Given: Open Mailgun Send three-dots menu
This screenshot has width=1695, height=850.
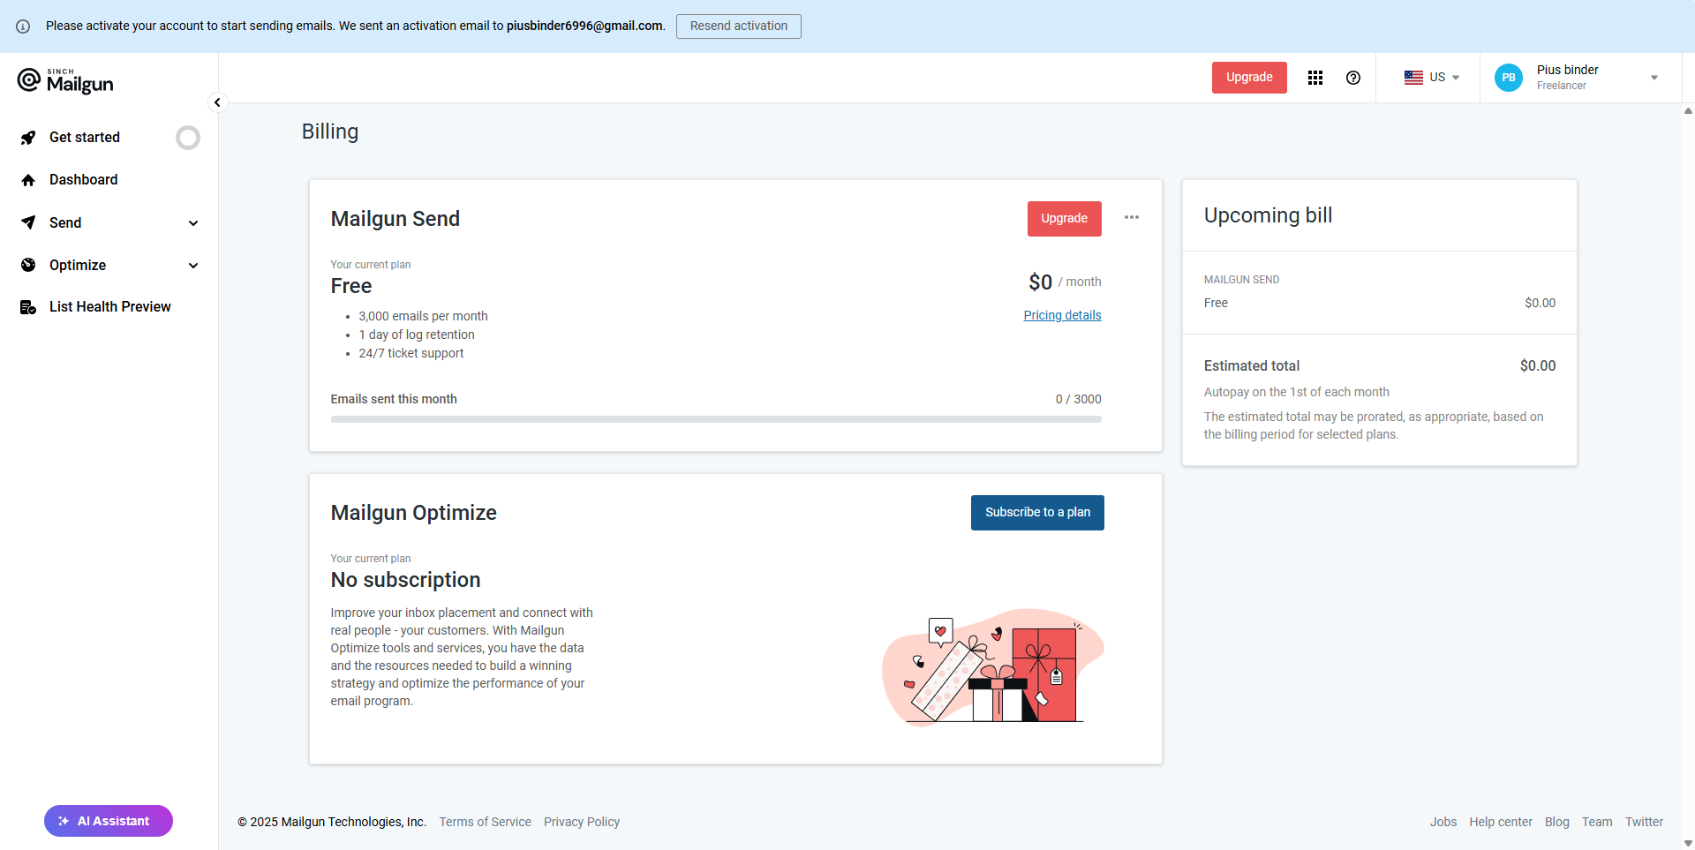Looking at the screenshot, I should pos(1132,217).
